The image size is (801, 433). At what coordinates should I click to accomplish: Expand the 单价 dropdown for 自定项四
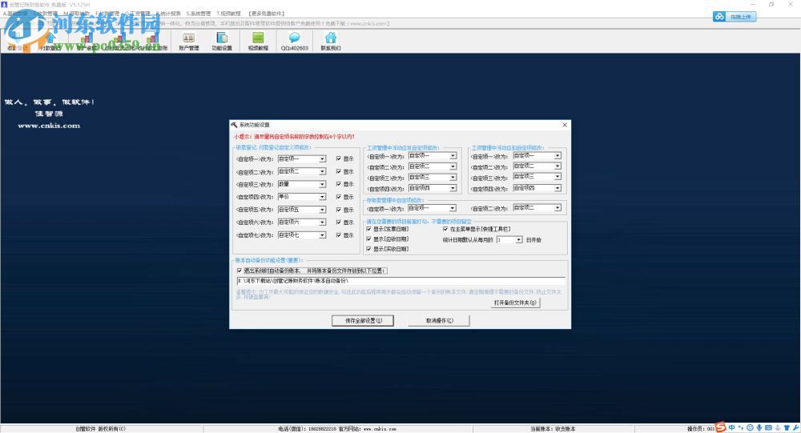coord(322,197)
